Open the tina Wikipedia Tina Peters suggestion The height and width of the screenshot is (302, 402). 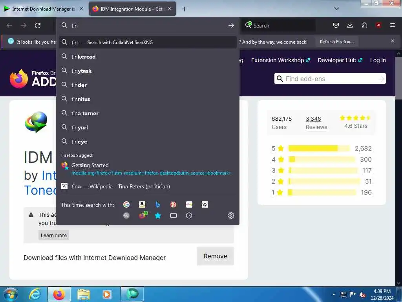(148, 186)
